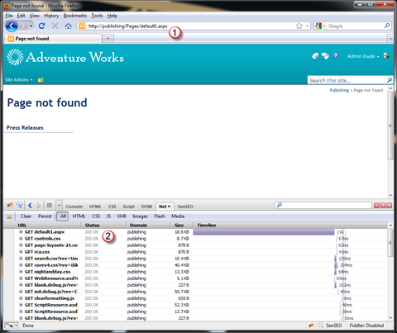Switch to Firebug's DOM tab

[x=146, y=207]
